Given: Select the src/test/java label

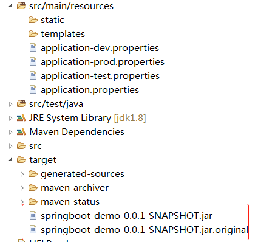Looking at the screenshot, I should pyautogui.click(x=56, y=104).
